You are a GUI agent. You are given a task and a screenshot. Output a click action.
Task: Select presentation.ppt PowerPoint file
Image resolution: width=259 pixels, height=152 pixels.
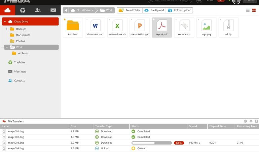point(140,28)
